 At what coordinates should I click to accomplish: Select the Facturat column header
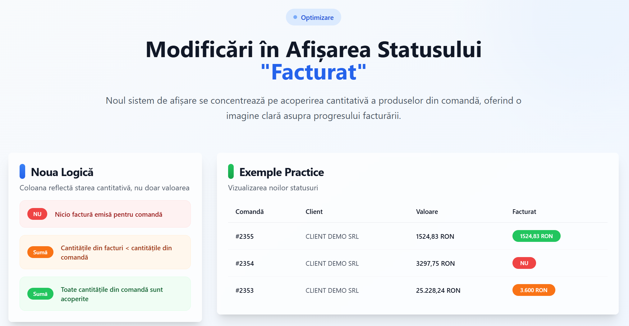click(524, 212)
